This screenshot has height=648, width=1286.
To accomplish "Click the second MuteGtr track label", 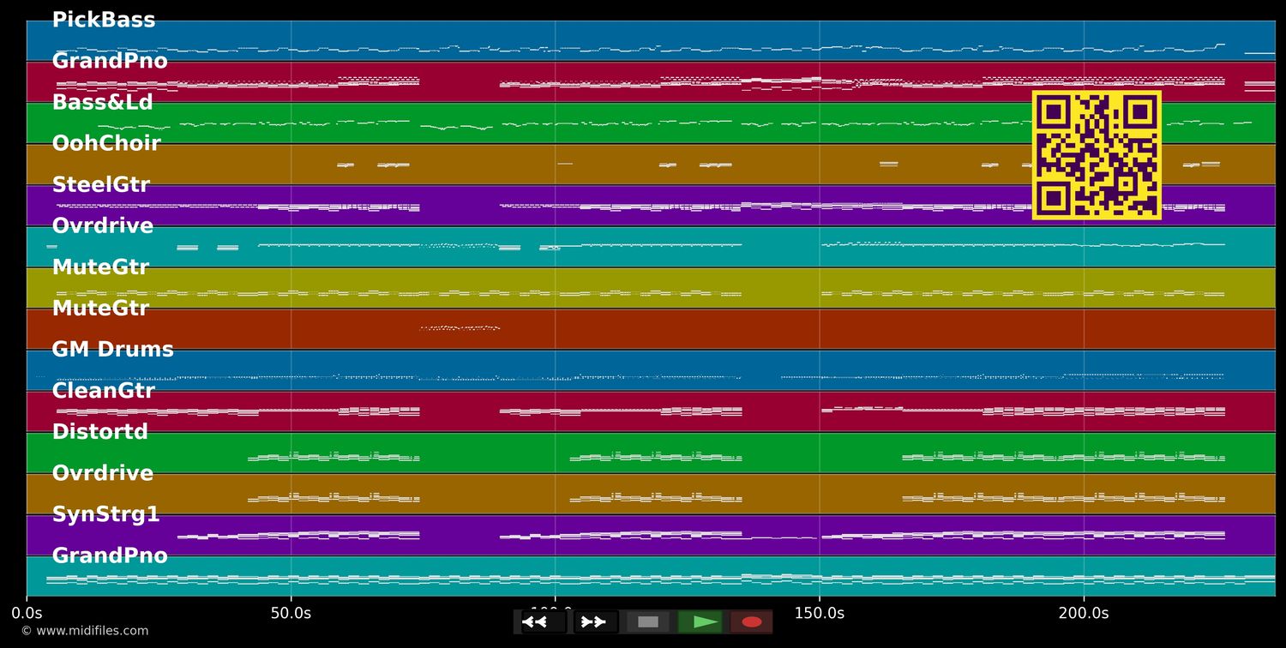I will (100, 308).
